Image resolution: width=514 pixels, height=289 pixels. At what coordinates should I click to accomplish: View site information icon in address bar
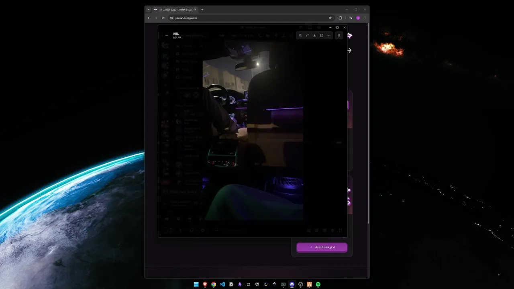tap(171, 18)
